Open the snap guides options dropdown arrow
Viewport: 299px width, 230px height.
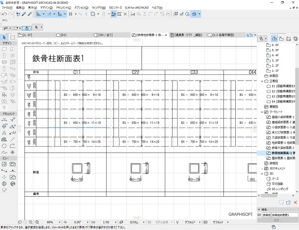(54, 14)
